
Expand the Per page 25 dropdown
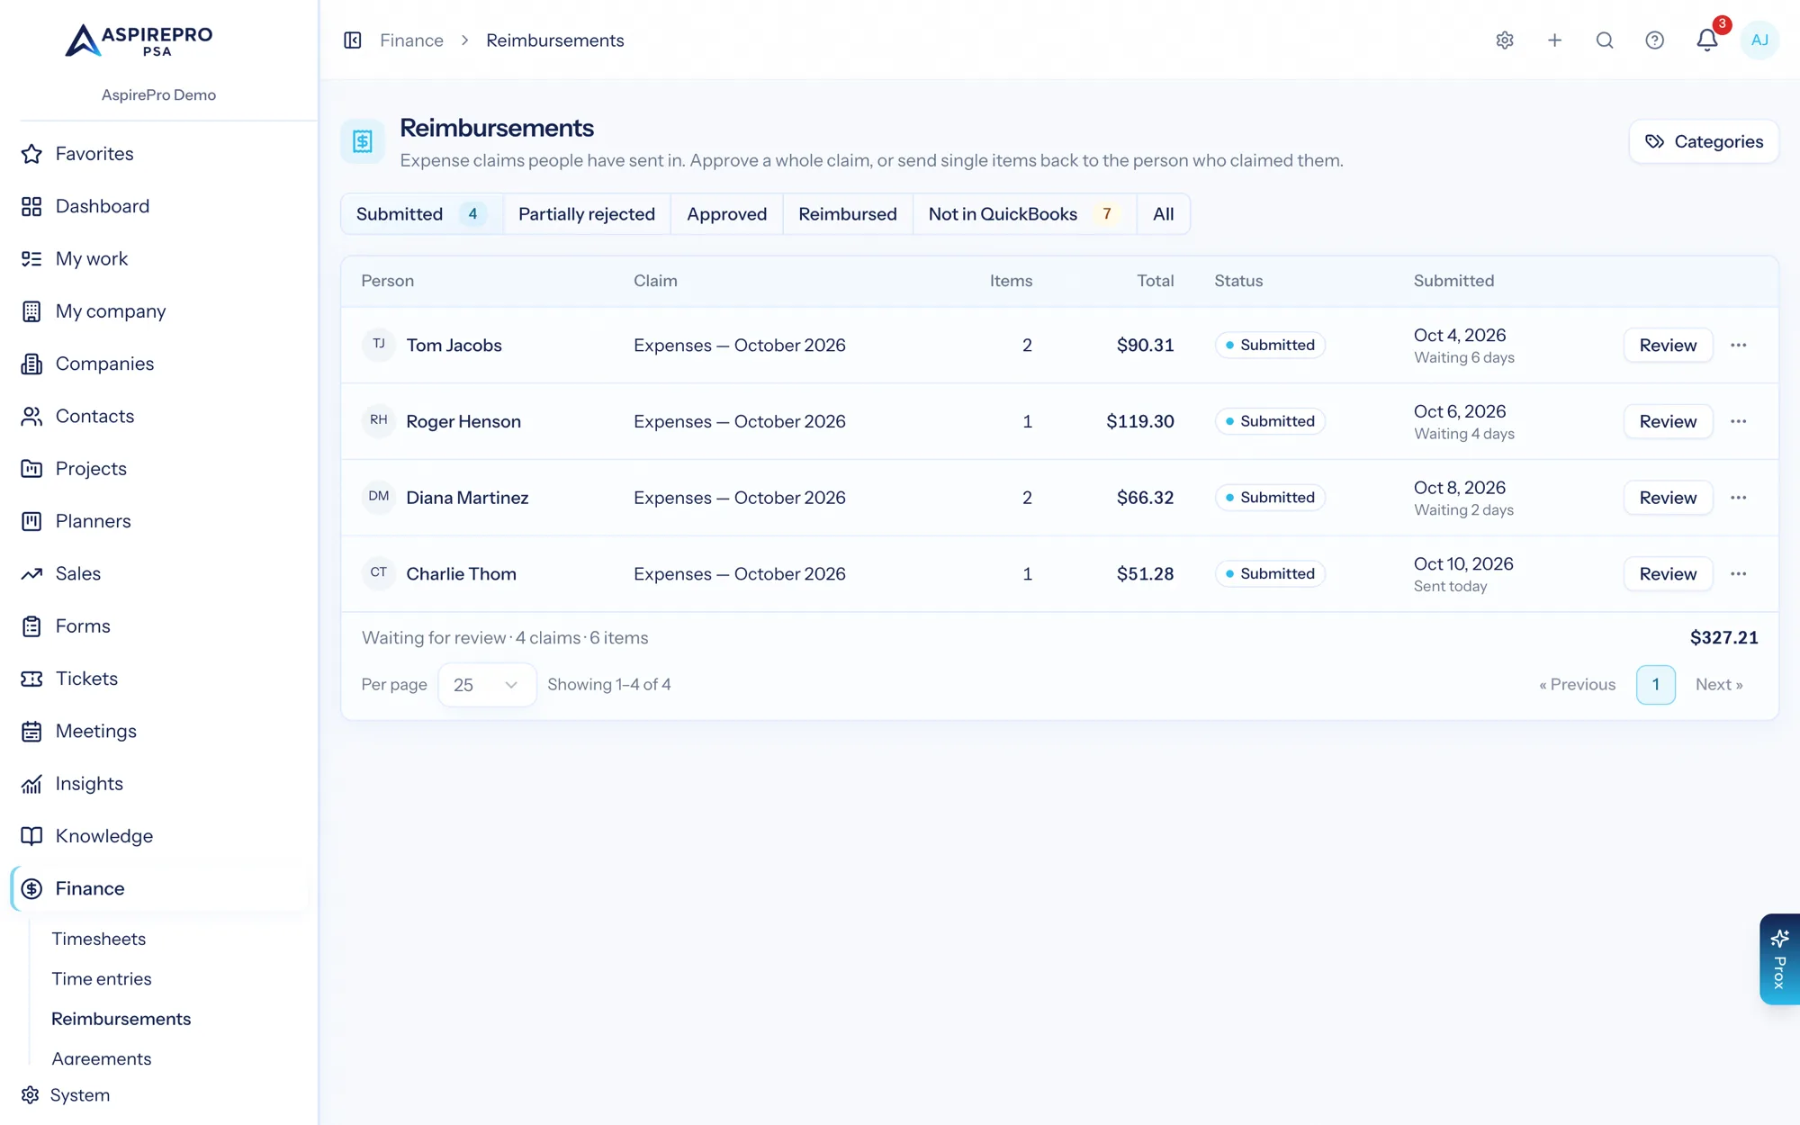487,685
